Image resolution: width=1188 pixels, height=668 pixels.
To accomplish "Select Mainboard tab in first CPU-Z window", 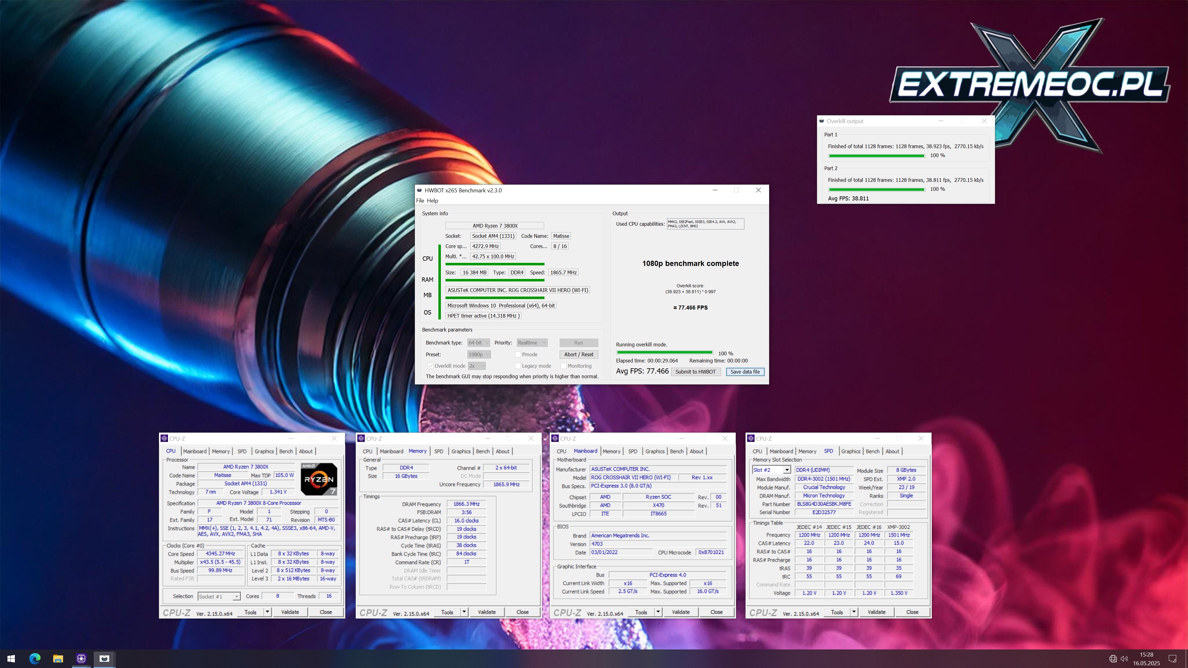I will (x=195, y=451).
